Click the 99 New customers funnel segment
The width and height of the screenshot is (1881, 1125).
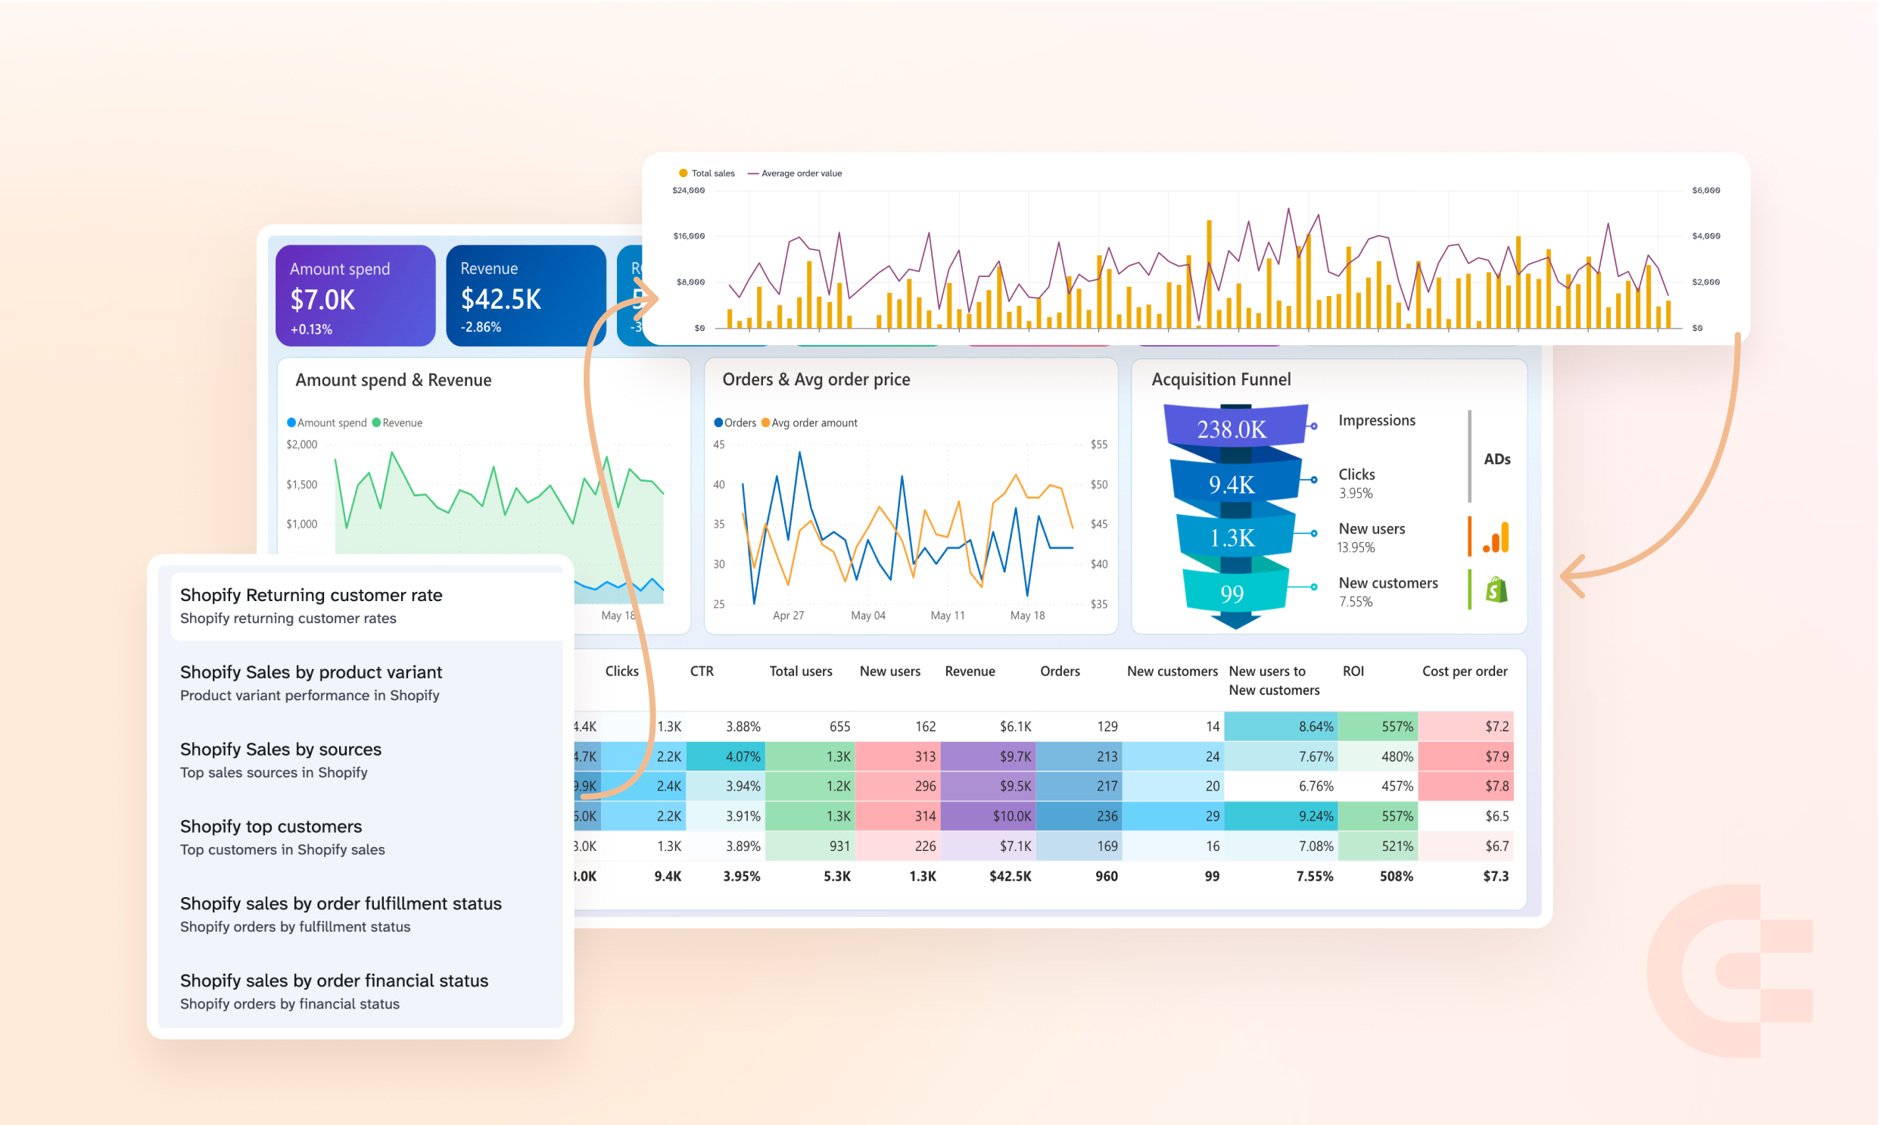[x=1232, y=593]
